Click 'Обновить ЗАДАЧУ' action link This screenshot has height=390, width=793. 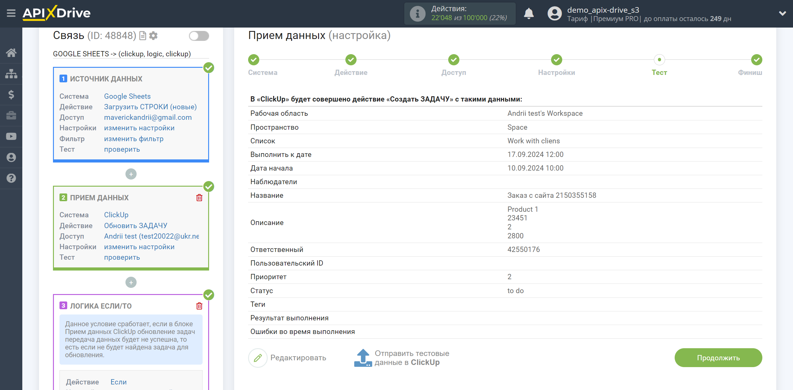[136, 226]
